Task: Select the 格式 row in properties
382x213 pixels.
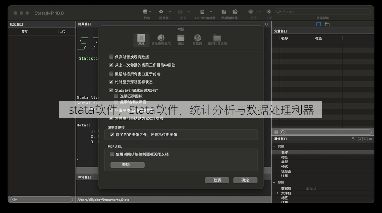Action: coord(323,166)
